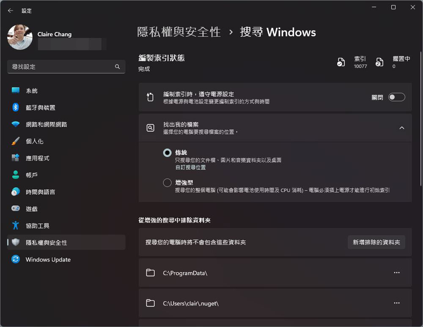Select 協助工具 in sidebar
The height and width of the screenshot is (327, 423).
(66, 226)
